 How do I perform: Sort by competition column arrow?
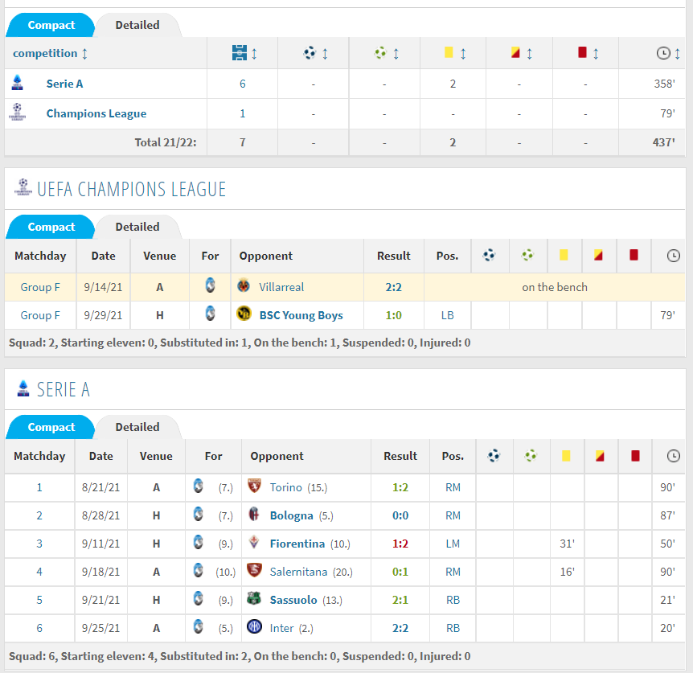click(x=85, y=53)
